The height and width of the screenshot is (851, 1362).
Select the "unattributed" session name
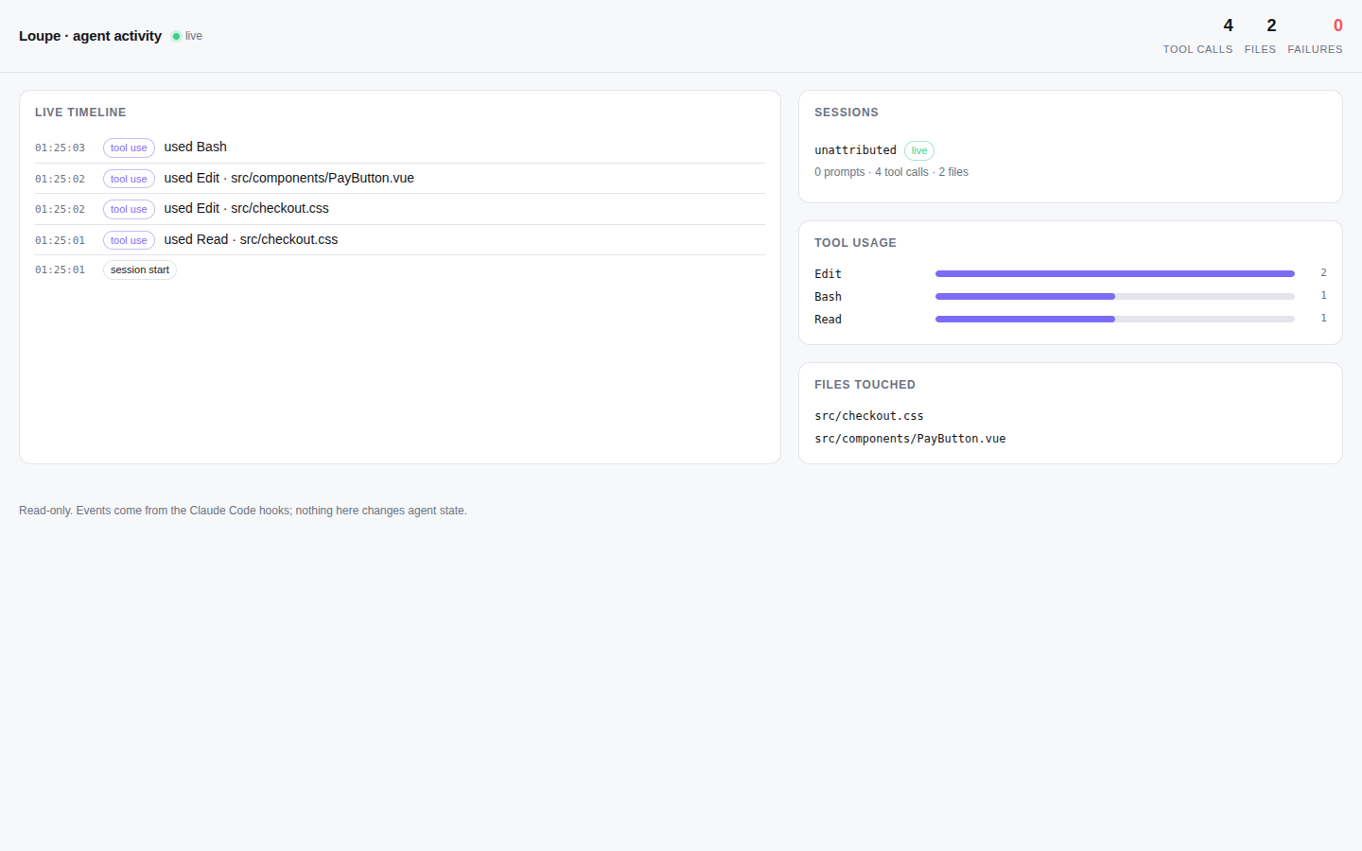tap(855, 150)
